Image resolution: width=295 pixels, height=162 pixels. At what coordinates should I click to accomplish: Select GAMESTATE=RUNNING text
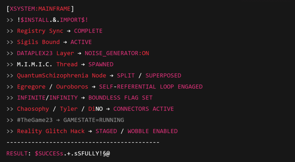[94, 120]
